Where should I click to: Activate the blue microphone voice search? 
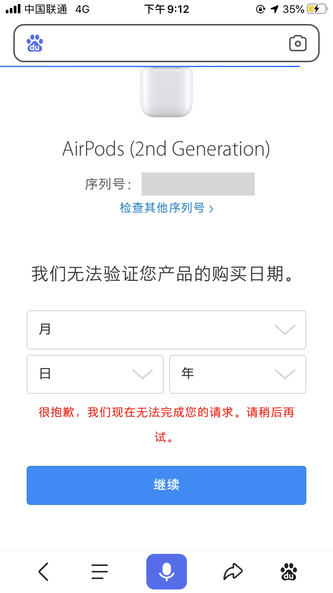(x=166, y=572)
